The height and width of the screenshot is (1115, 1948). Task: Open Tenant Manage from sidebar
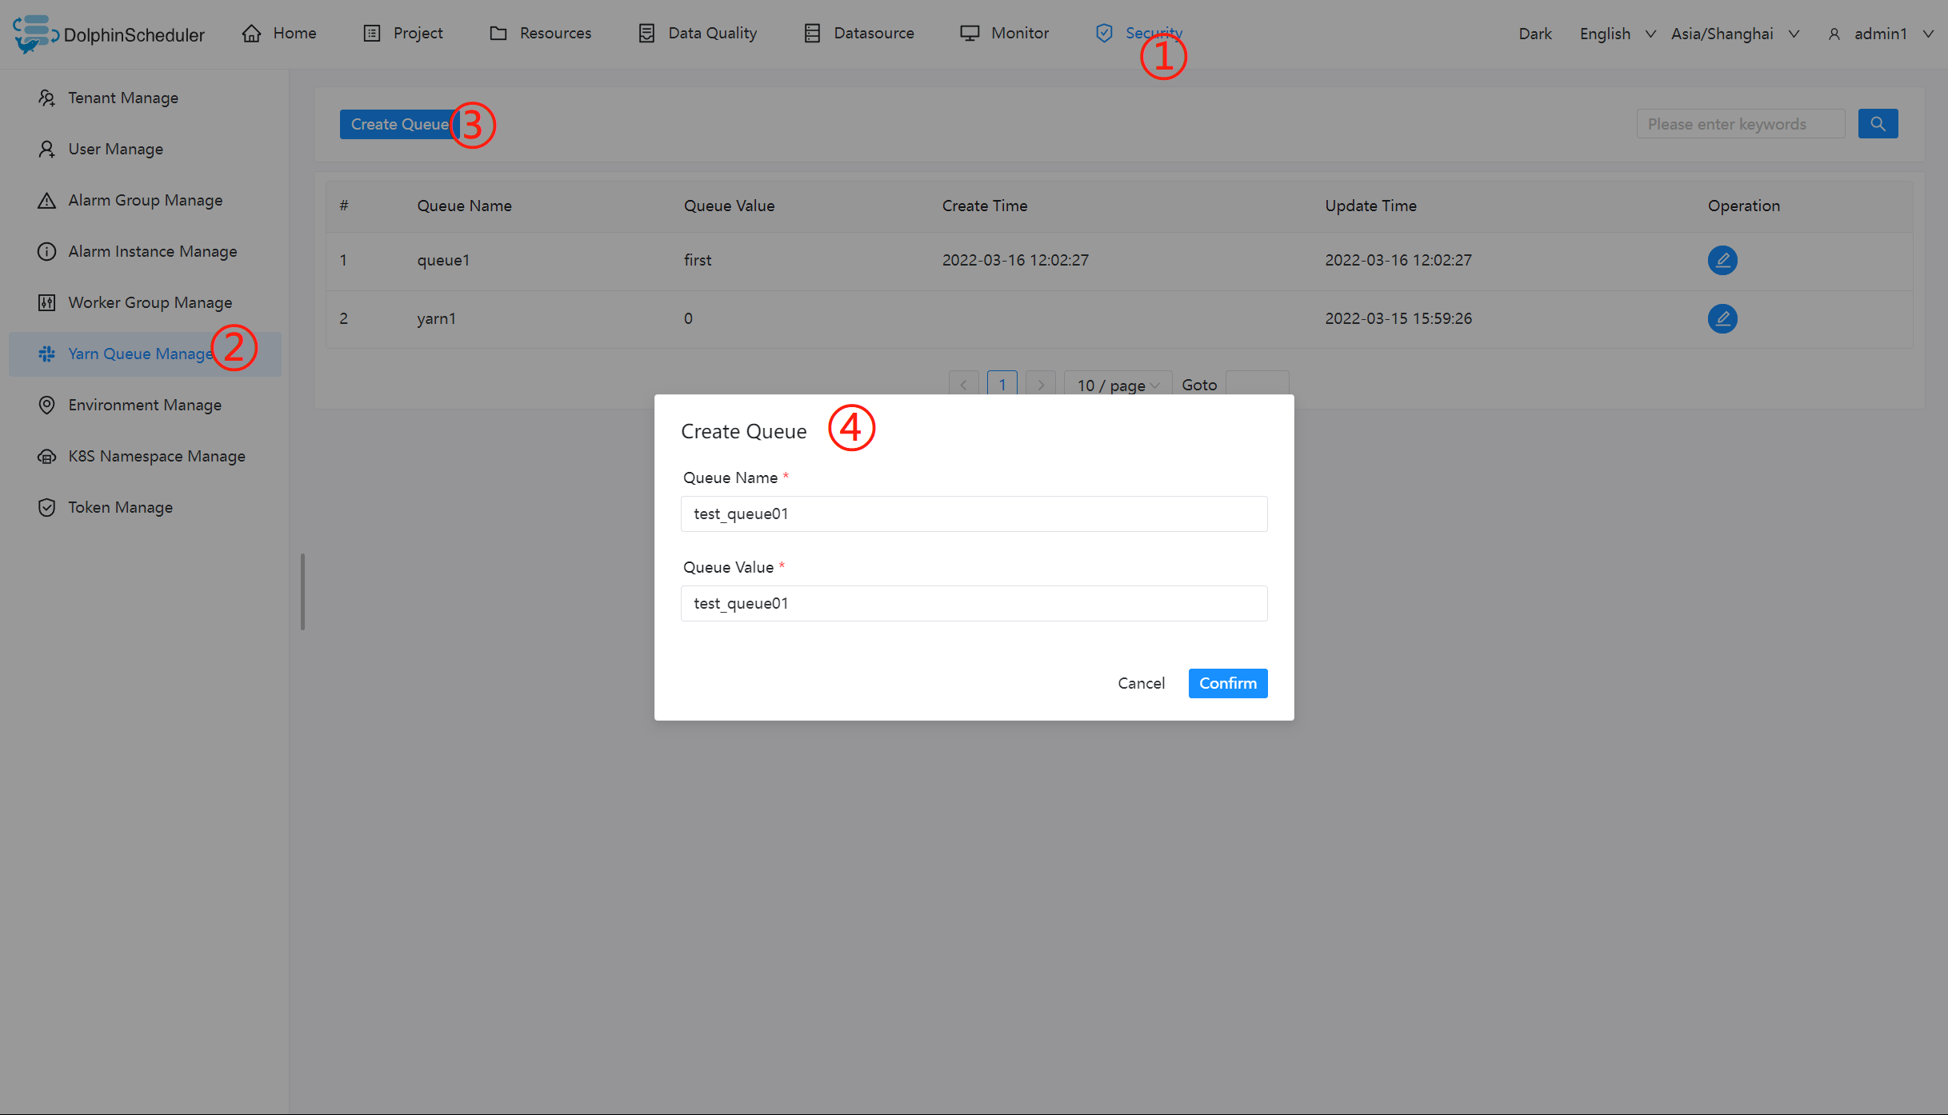[122, 98]
